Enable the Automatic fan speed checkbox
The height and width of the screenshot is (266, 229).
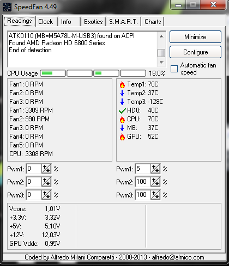click(x=174, y=69)
